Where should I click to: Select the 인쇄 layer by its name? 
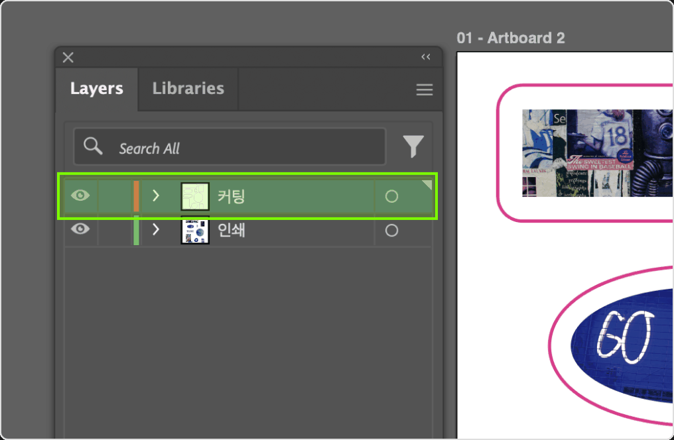tap(232, 231)
